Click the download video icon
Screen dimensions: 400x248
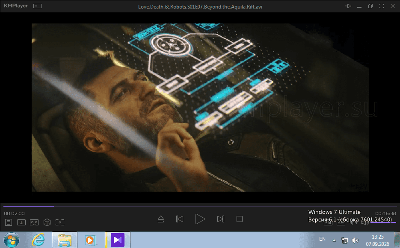[x=21, y=222]
